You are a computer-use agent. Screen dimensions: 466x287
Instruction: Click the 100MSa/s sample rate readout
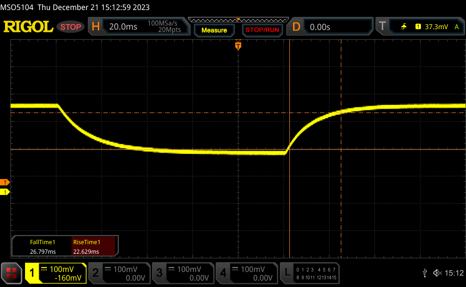(162, 23)
